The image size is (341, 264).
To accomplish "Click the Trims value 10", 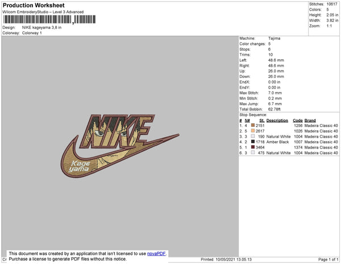I will point(271,55).
